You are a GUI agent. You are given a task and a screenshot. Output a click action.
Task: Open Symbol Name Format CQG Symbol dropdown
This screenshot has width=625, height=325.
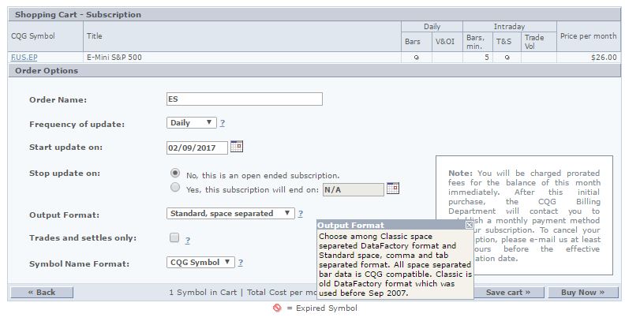[x=200, y=262]
